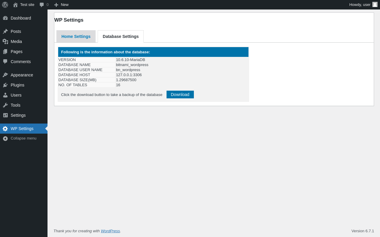Open the Settings sliders icon
Screen dimensions: 380x237
(x=5, y=115)
